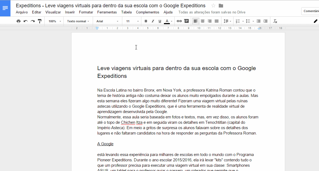Toggle underline formatting
Image resolution: width=319 pixels, height=171 pixels.
click(x=160, y=21)
